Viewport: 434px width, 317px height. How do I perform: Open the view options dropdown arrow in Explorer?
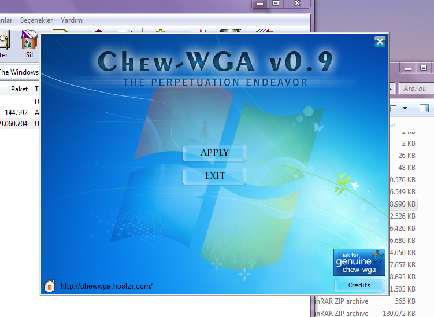pos(405,108)
